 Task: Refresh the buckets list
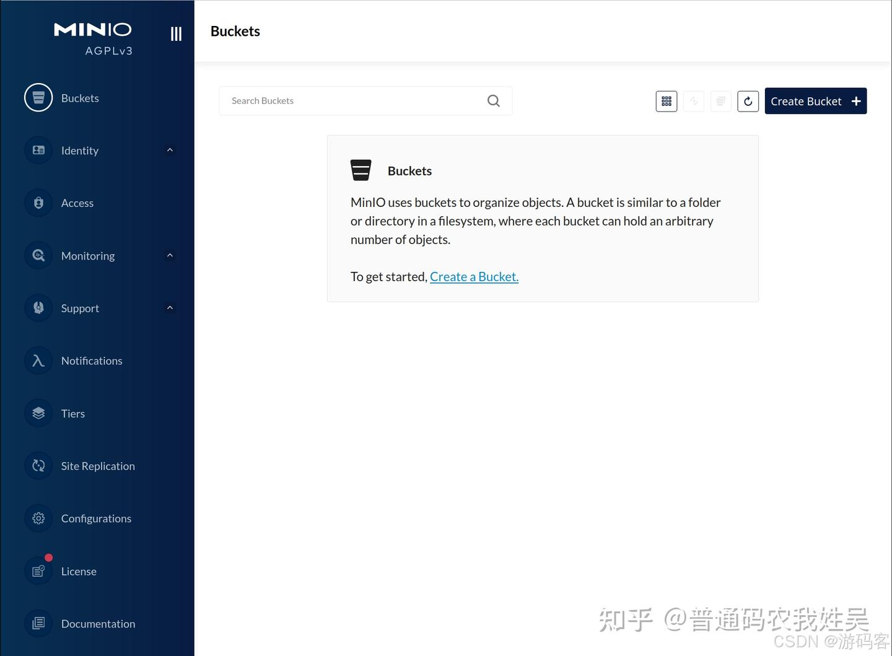[748, 101]
